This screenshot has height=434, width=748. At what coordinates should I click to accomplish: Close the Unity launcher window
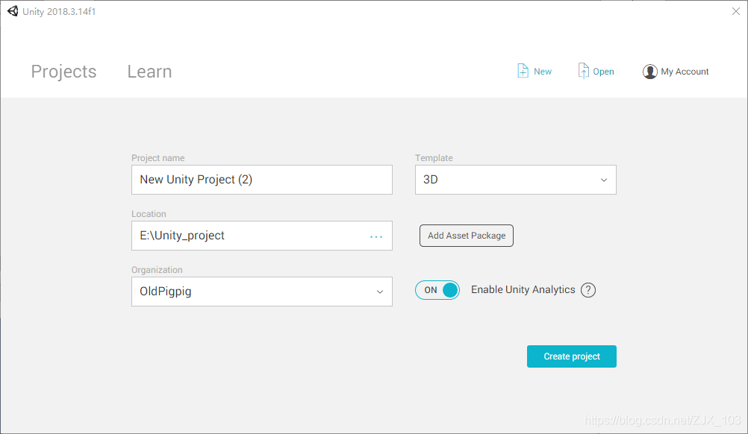click(x=735, y=11)
